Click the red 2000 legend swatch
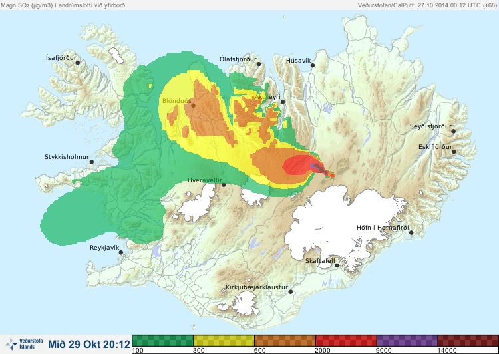 [346, 341]
